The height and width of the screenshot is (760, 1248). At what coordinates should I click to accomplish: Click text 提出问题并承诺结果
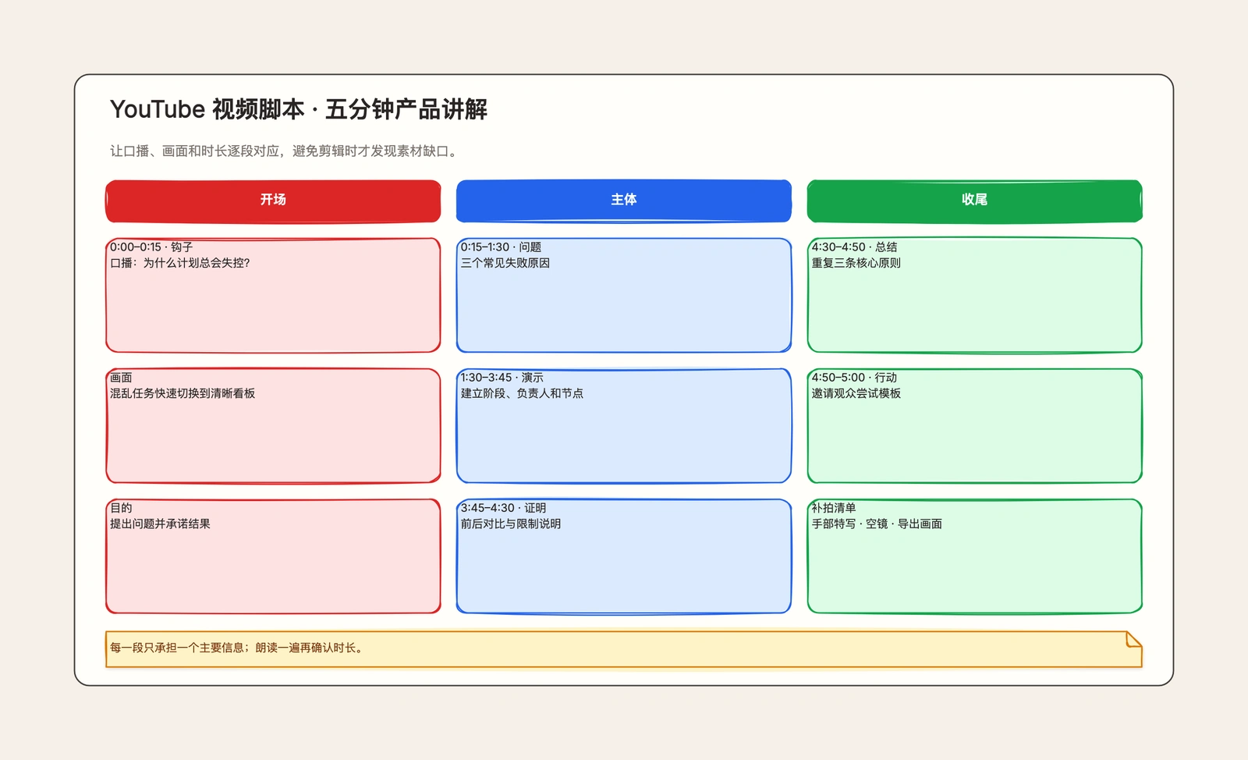[x=160, y=524]
